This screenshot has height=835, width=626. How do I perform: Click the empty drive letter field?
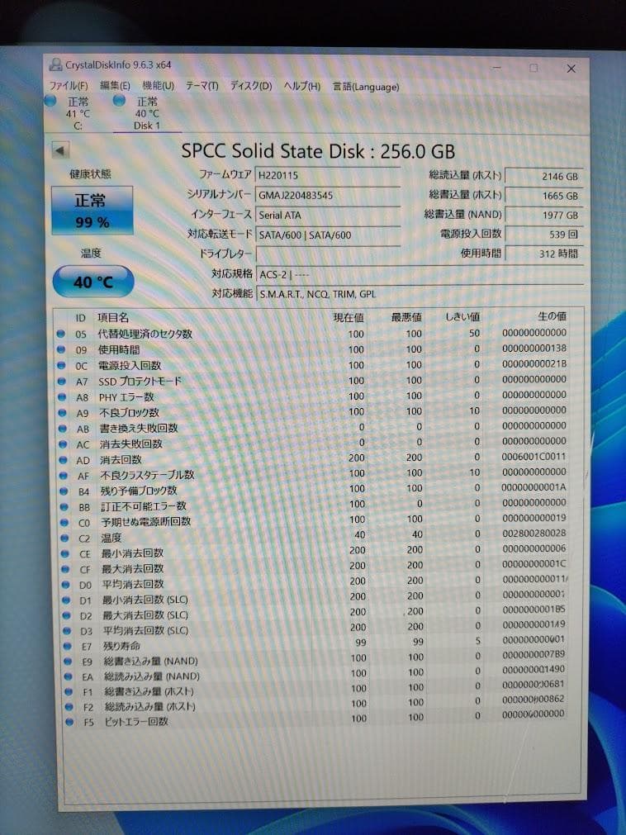327,254
